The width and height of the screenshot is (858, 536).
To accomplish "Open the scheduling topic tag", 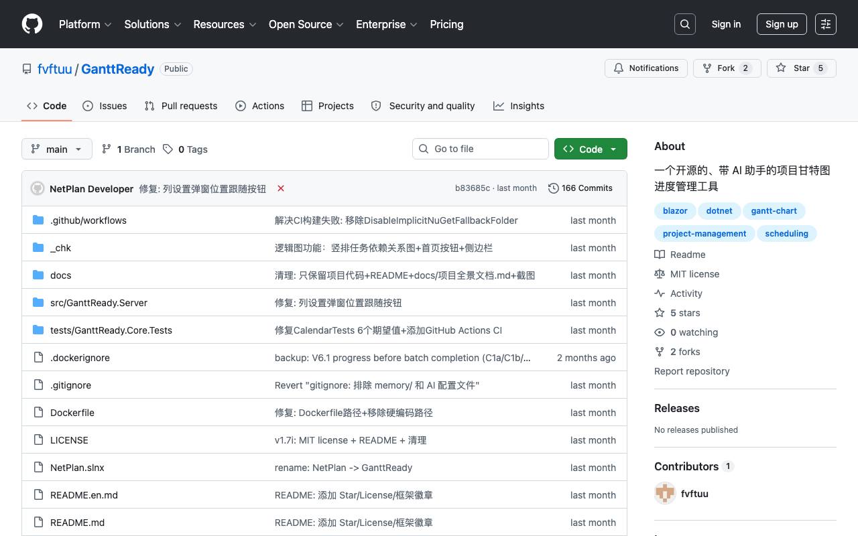I will tap(786, 234).
